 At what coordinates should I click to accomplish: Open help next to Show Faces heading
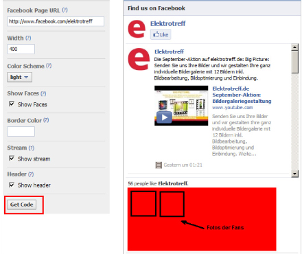pos(43,93)
